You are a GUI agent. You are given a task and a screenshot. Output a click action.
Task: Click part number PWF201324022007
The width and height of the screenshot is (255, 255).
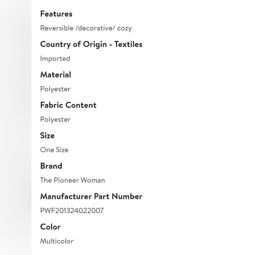click(72, 211)
